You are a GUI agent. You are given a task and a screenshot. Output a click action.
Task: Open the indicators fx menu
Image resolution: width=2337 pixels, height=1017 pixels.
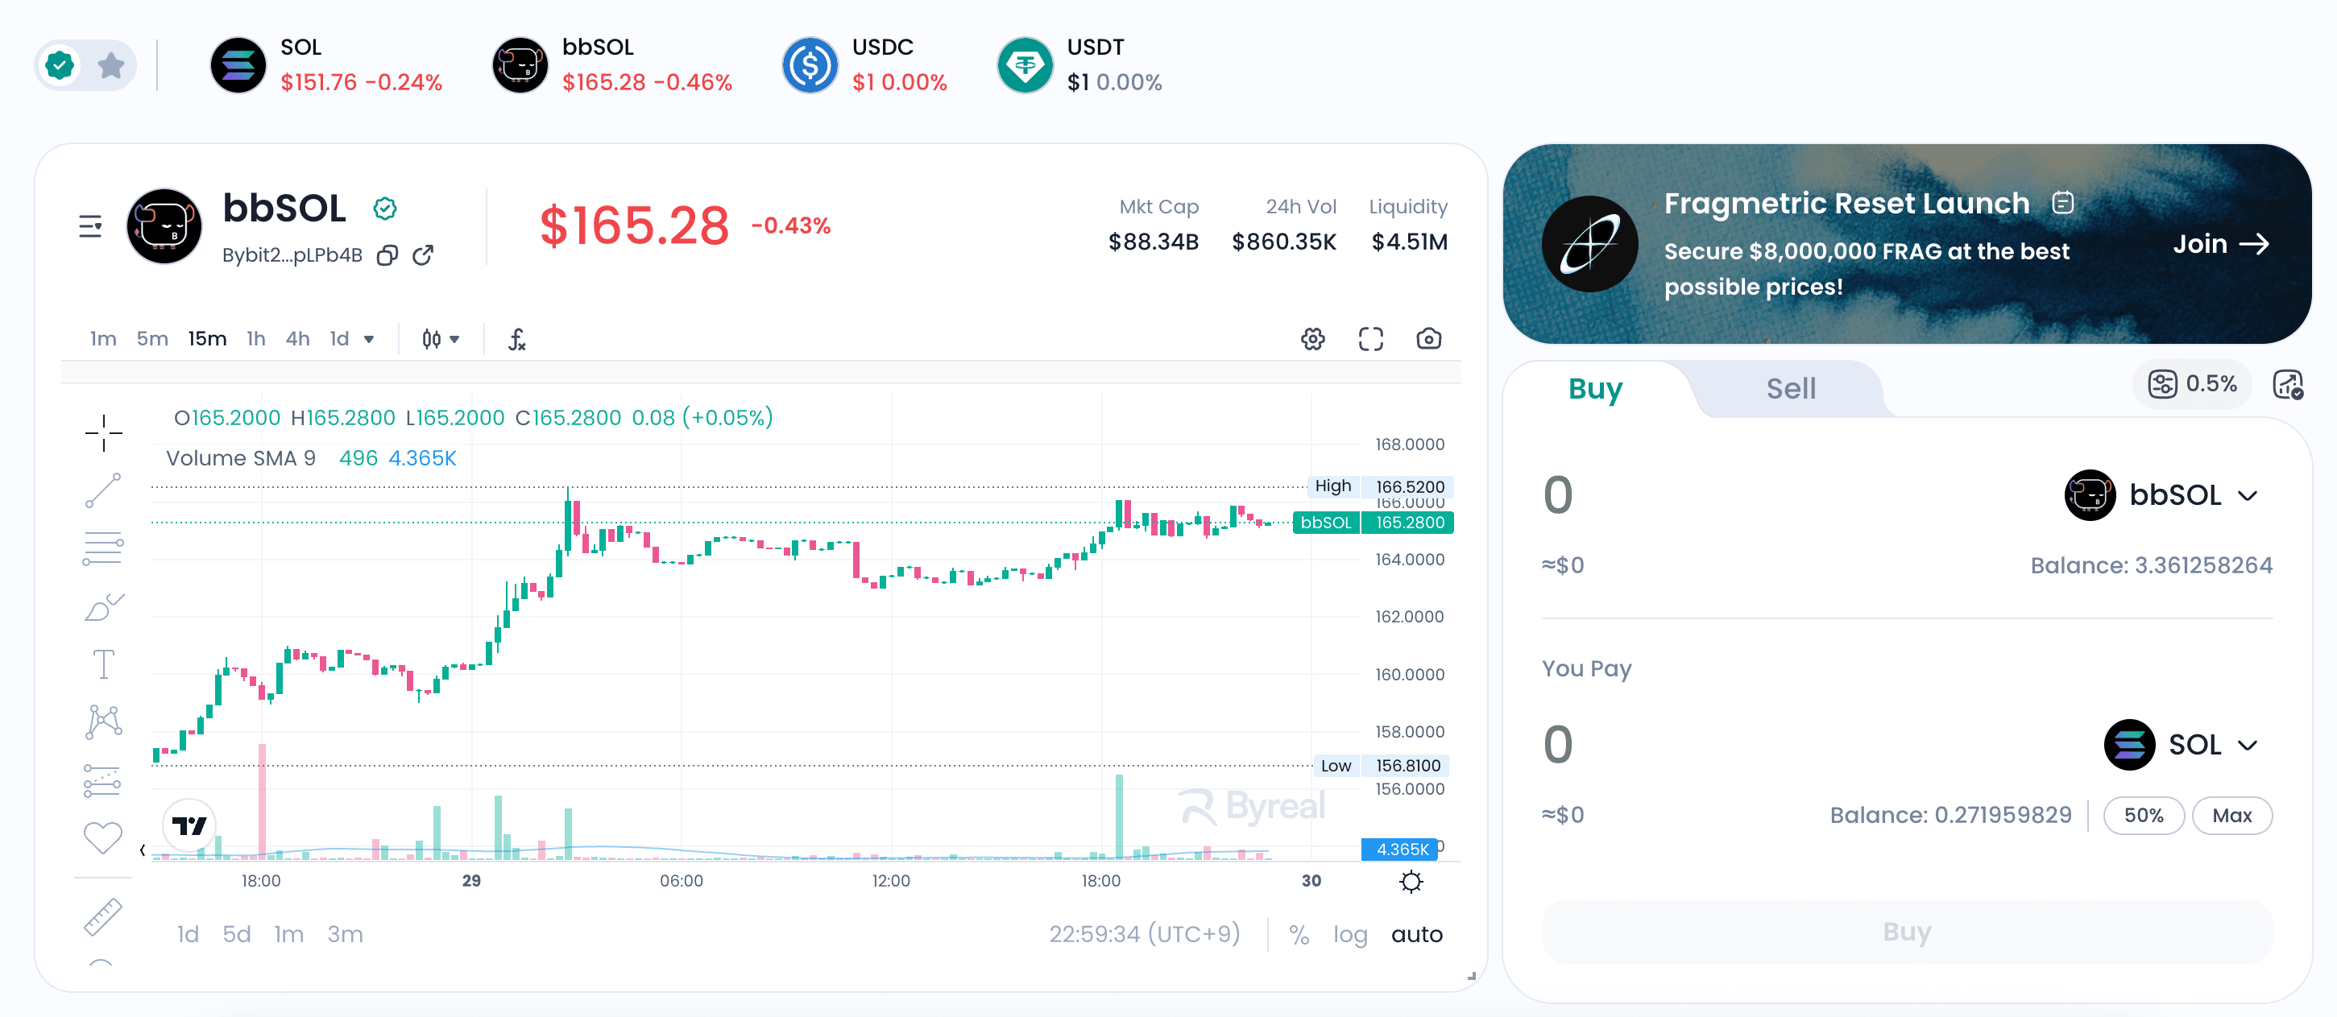517,339
